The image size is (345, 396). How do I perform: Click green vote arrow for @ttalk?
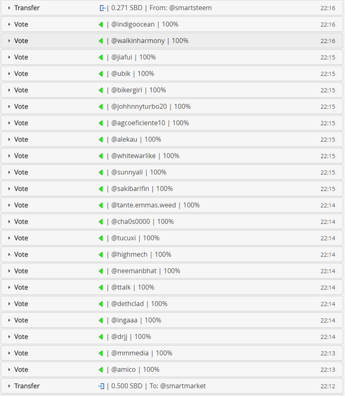(101, 287)
